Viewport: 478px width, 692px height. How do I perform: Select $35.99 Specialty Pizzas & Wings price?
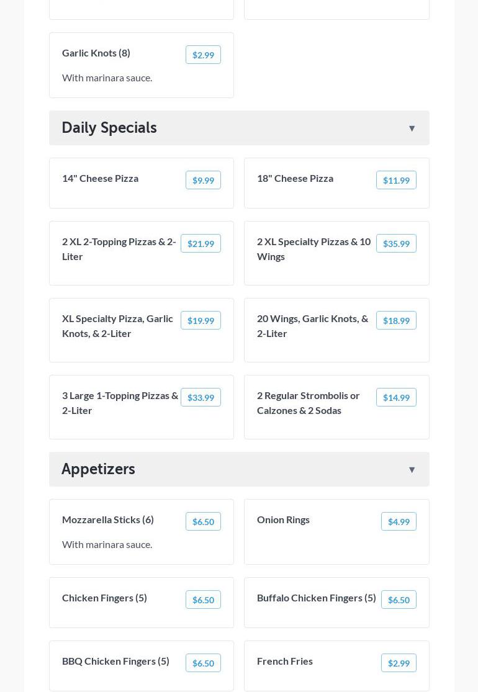[396, 244]
